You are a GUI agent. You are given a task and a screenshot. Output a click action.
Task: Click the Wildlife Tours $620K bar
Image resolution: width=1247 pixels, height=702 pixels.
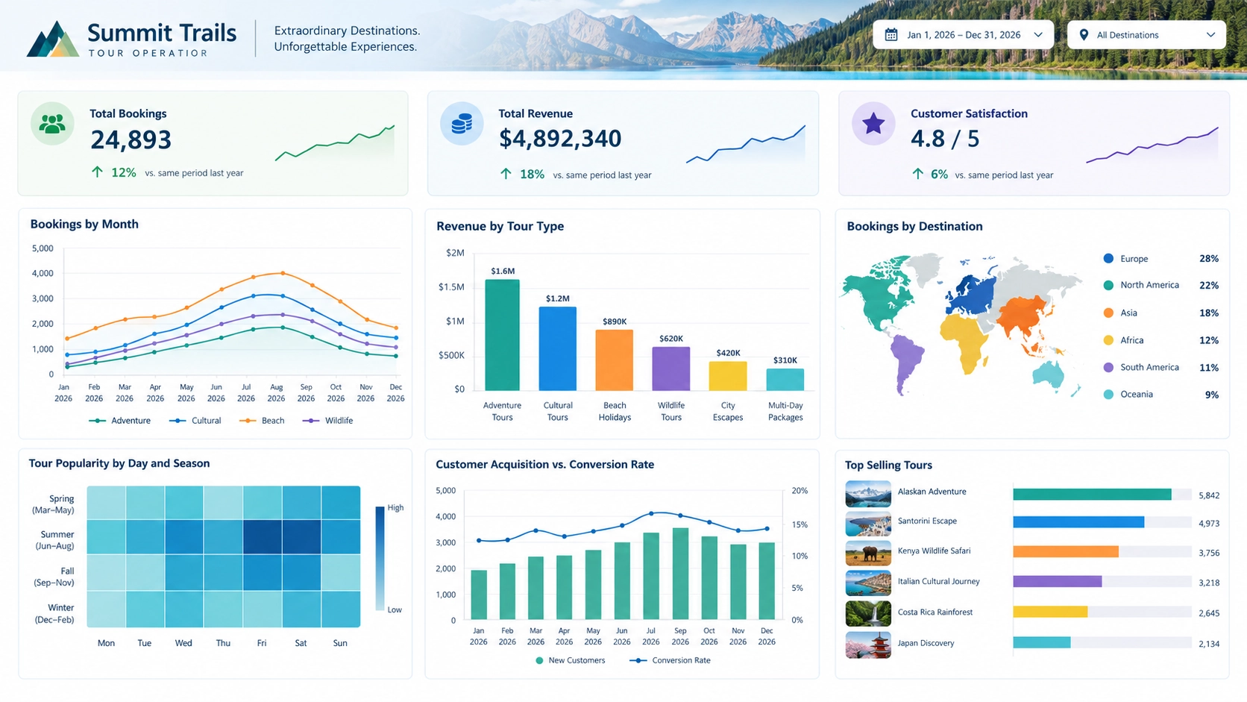[x=671, y=369]
